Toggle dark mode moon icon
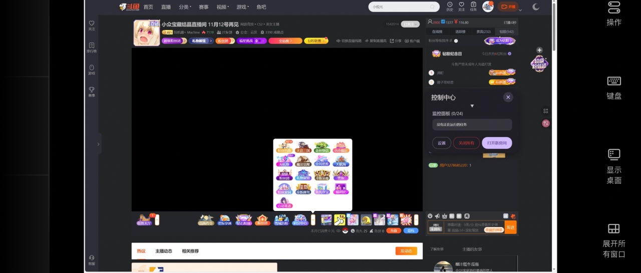The width and height of the screenshot is (641, 273). (x=536, y=7)
